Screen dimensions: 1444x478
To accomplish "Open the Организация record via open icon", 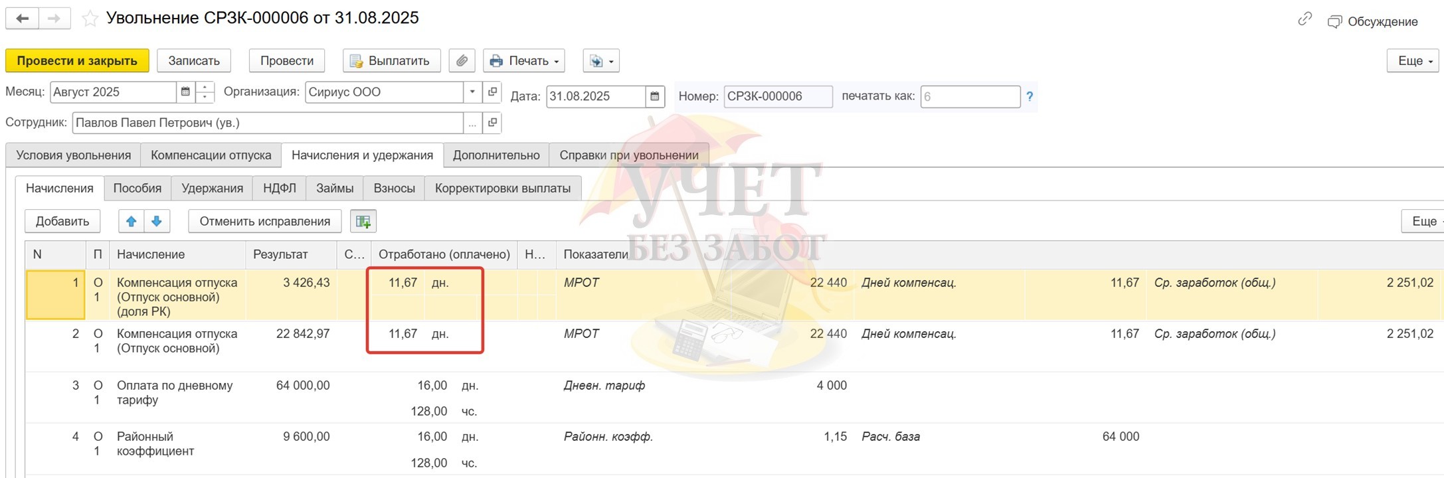I will point(492,92).
